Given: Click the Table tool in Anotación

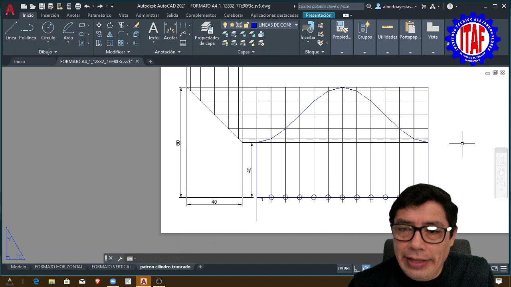Looking at the screenshot, I should click(183, 43).
